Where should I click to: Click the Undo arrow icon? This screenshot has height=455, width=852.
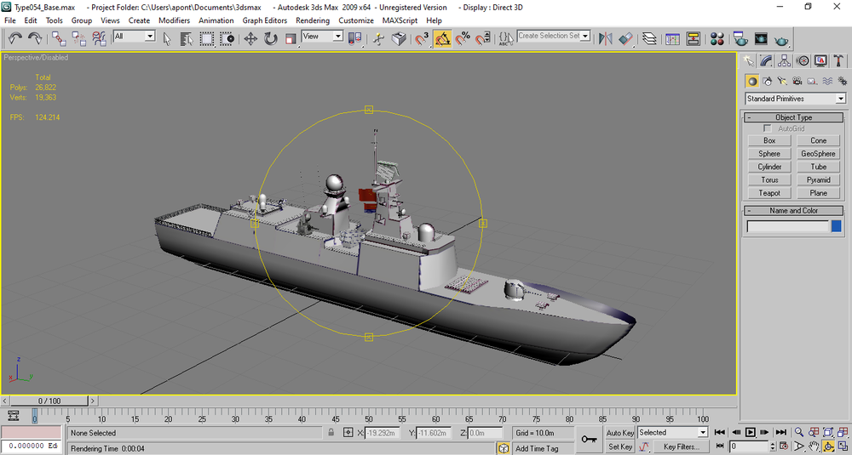pyautogui.click(x=14, y=38)
